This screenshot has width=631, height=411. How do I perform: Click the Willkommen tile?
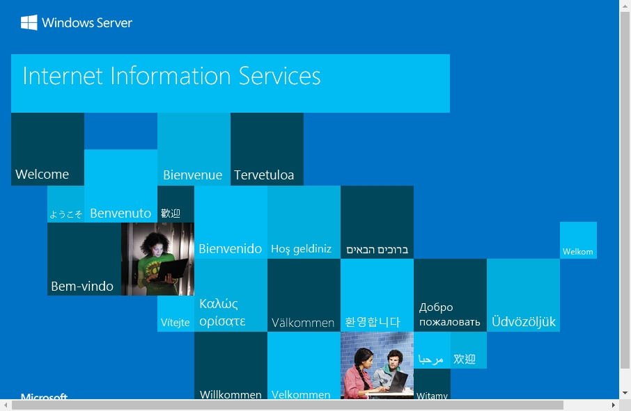click(x=231, y=366)
